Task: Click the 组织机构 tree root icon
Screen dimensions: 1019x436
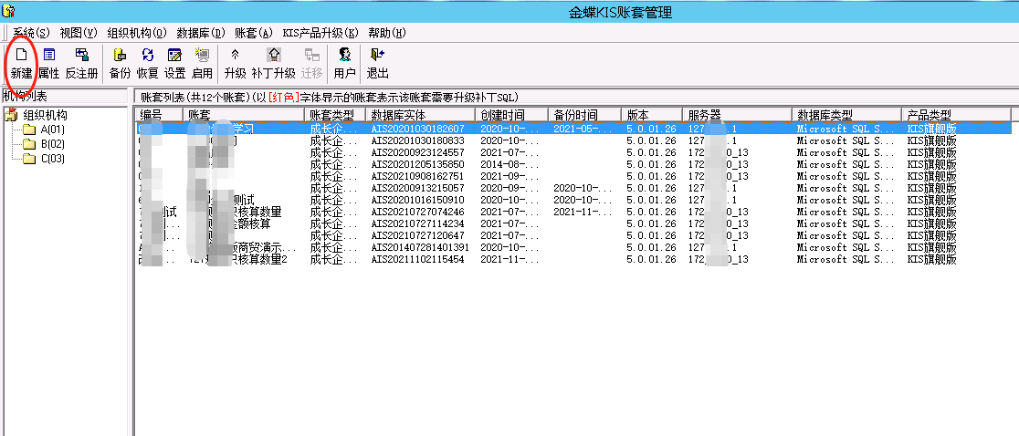Action: (x=10, y=116)
